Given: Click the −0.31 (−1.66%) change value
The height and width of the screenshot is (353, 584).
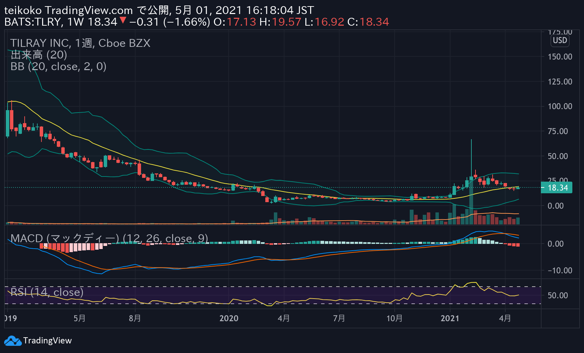Looking at the screenshot, I should pos(170,22).
